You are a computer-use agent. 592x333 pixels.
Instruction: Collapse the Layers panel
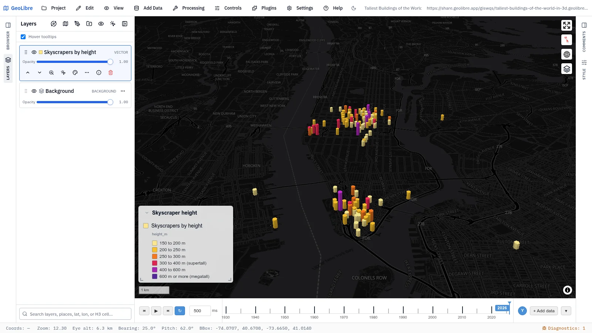point(125,24)
